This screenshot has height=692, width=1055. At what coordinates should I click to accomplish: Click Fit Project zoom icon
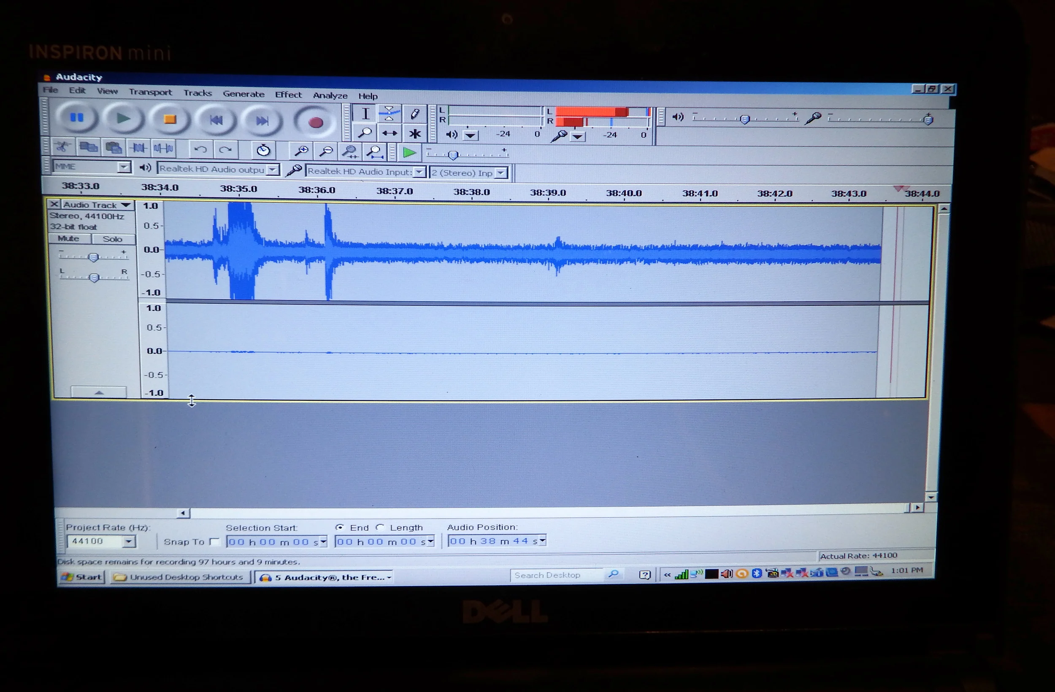(x=375, y=153)
